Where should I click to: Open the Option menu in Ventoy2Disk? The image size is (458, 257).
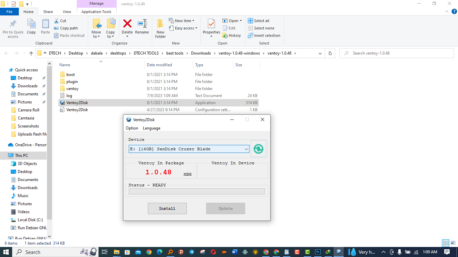point(132,128)
